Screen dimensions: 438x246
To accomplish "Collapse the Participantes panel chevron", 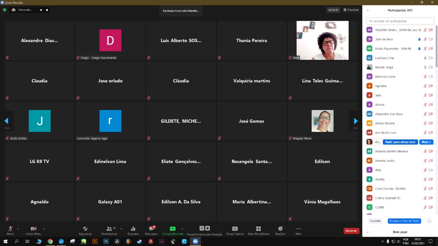I will 368,10.
